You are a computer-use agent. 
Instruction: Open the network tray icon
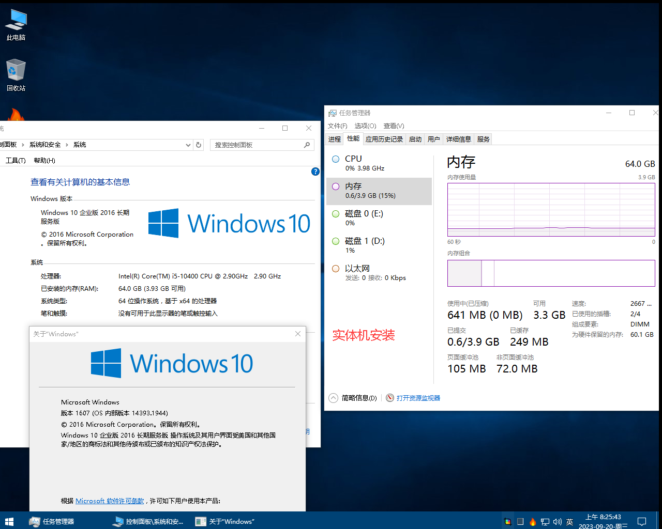point(545,522)
